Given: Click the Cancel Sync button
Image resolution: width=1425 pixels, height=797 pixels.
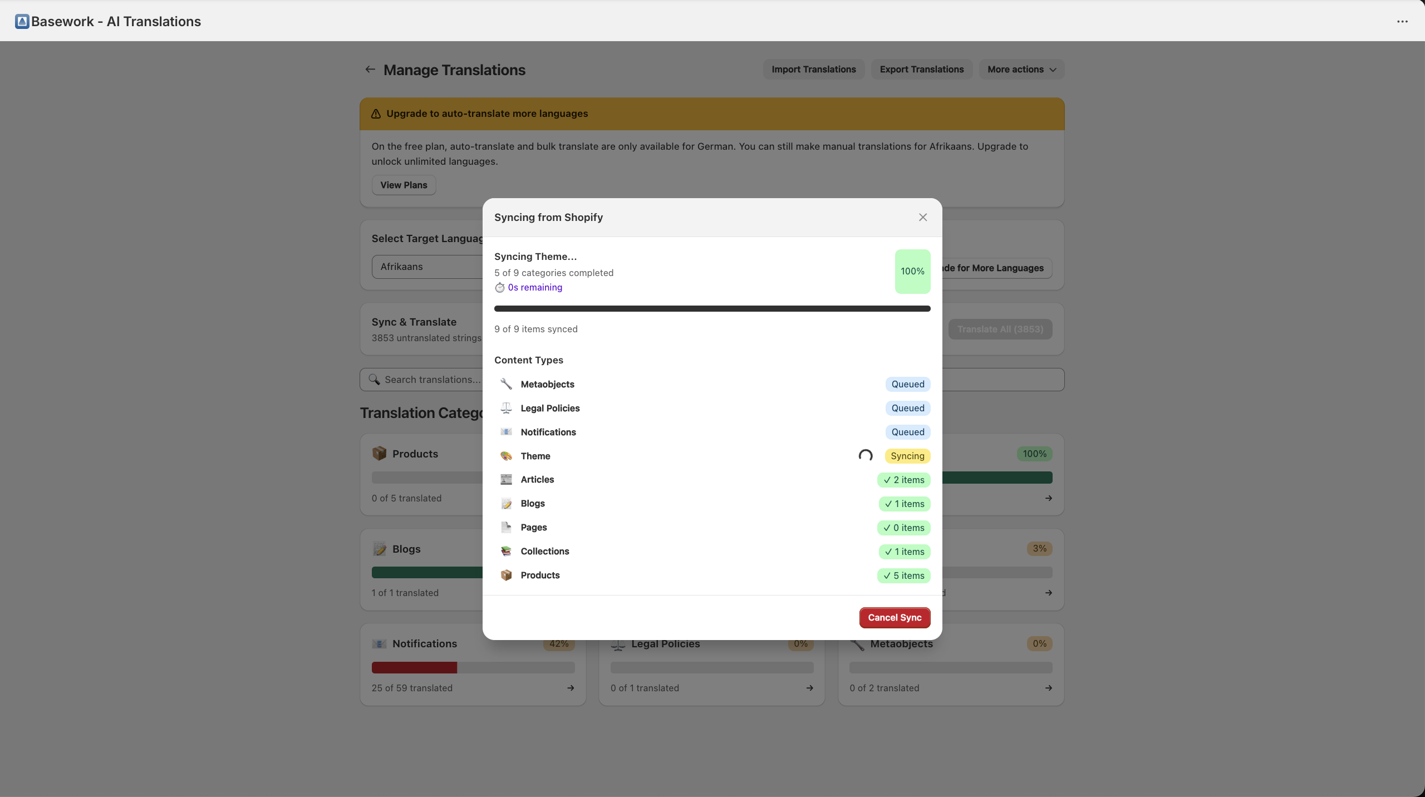Looking at the screenshot, I should (x=894, y=618).
